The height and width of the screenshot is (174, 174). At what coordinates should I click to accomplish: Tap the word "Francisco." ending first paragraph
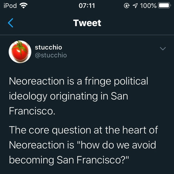coord(32,111)
